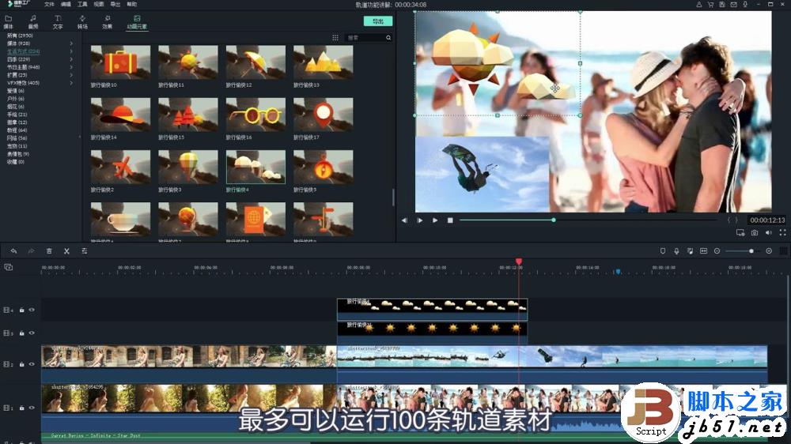
Task: Select the sun-and-cloud element 旅行愉快4
Action: point(255,167)
